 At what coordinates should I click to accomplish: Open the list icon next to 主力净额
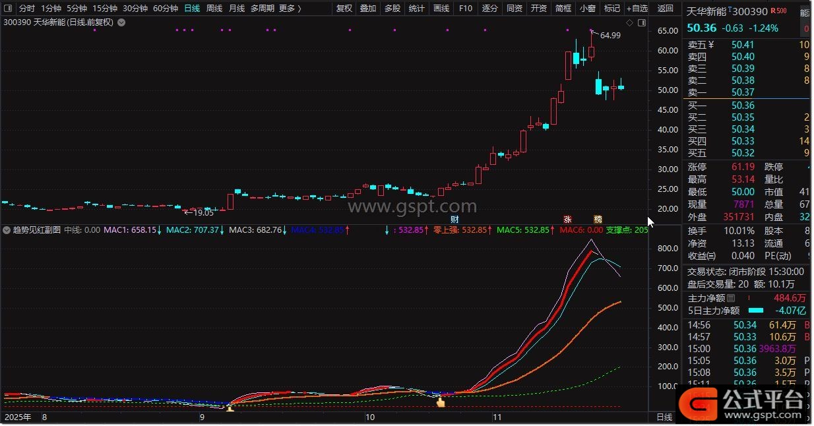[731, 298]
